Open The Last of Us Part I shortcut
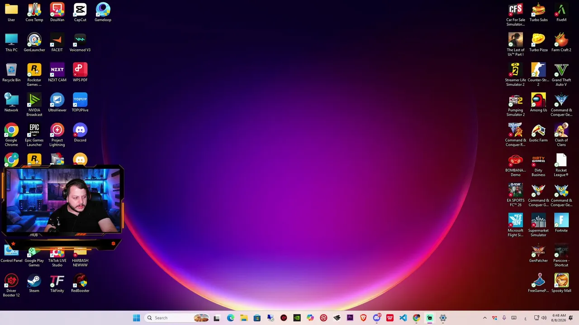 click(x=516, y=45)
